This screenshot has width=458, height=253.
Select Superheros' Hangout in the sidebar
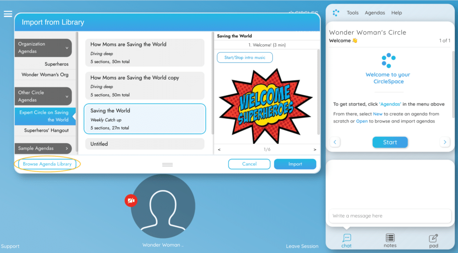[x=45, y=130]
